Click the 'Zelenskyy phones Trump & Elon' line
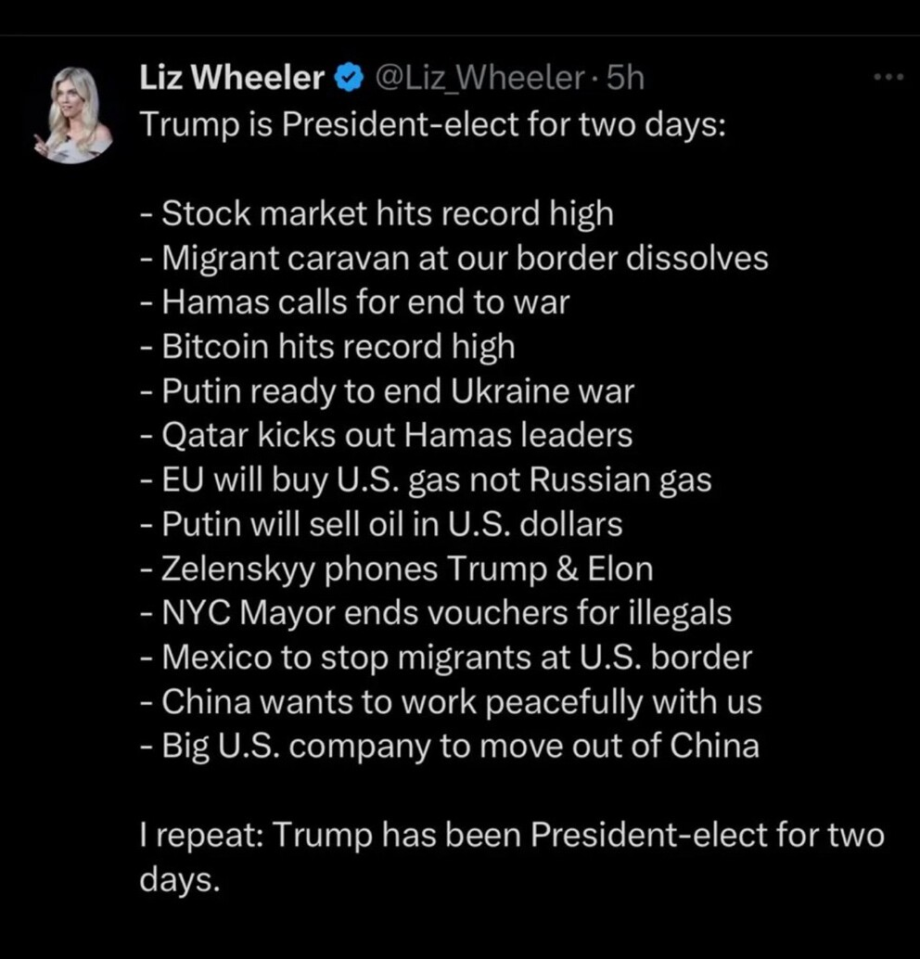Viewport: 920px width, 959px height. click(397, 569)
